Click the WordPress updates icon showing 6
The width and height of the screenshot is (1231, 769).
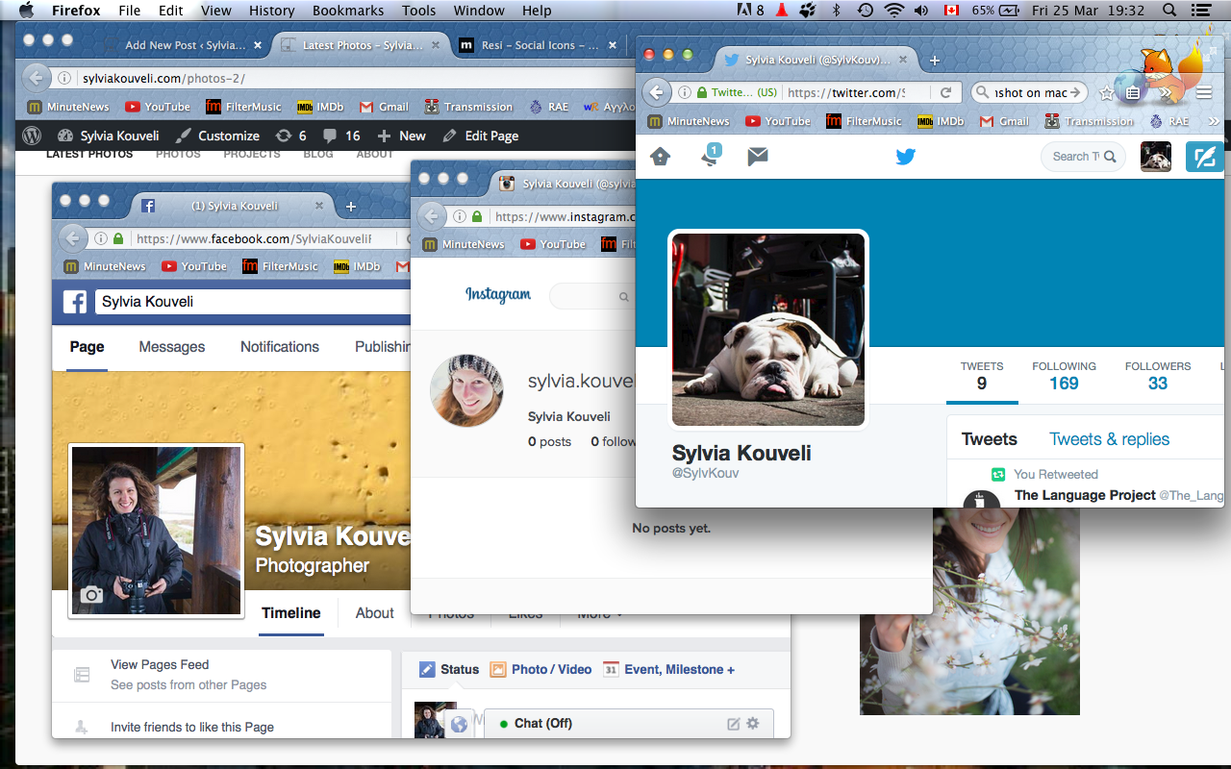tap(290, 136)
